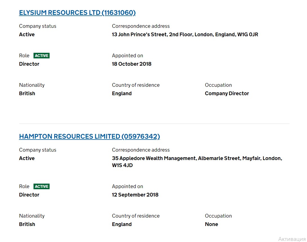Click the Correspondence address label for Hampton

[x=141, y=150]
